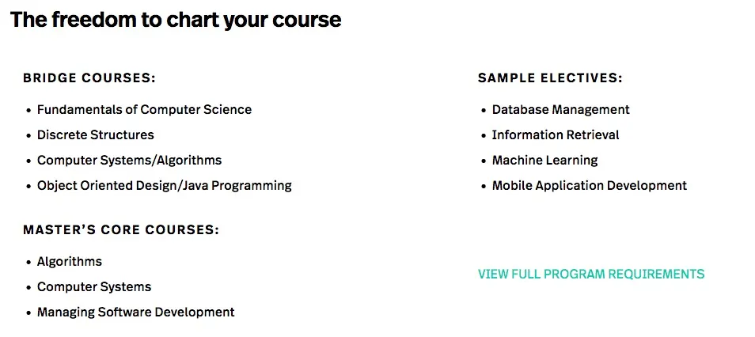Select Object Oriented Design/Java Programming
755x337 pixels.
(164, 186)
